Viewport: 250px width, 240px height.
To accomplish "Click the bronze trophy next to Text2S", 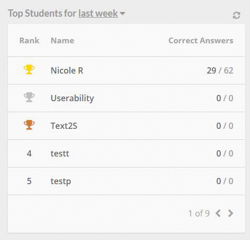I will (x=29, y=125).
